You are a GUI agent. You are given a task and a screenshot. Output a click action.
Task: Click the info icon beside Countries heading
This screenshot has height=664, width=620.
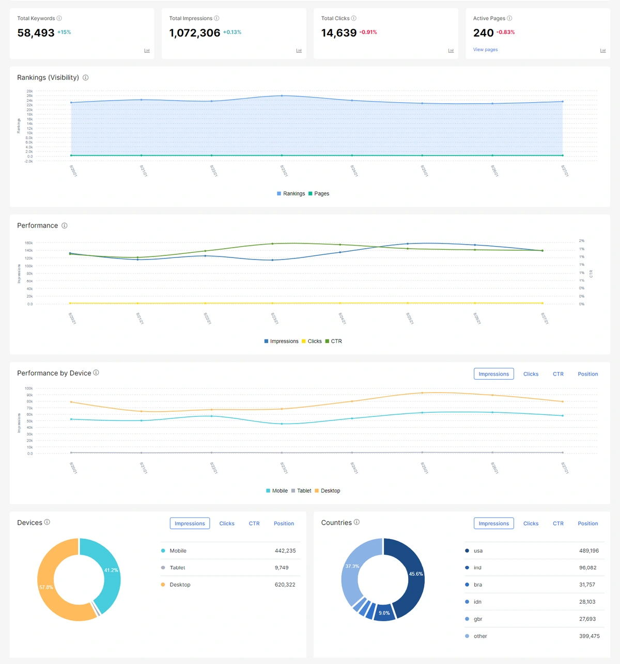pos(357,522)
